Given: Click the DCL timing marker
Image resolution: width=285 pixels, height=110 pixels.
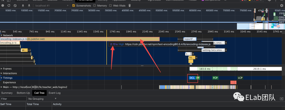Looking at the screenshot, I should 192,78.
